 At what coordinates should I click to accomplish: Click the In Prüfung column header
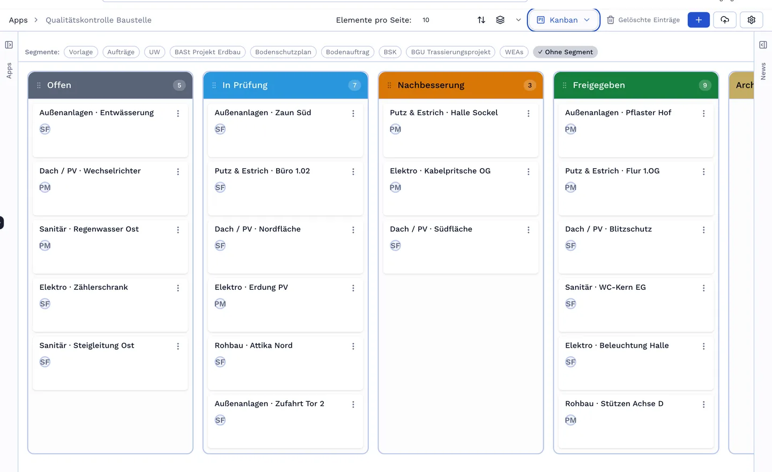coord(286,85)
